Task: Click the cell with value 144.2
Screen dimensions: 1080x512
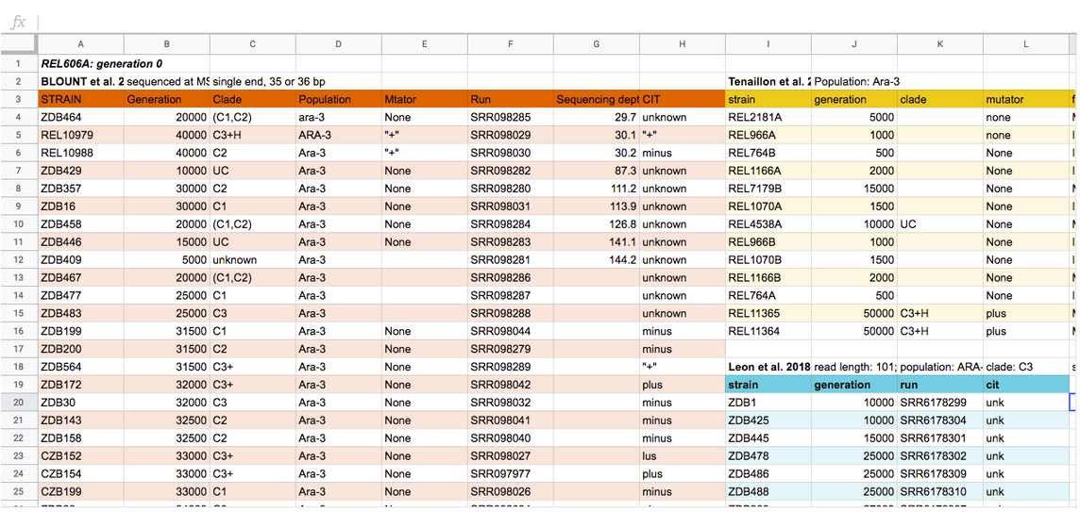Action: pos(596,260)
